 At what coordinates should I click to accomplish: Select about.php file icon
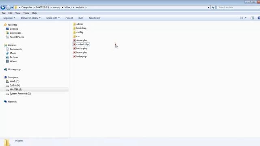74,41
